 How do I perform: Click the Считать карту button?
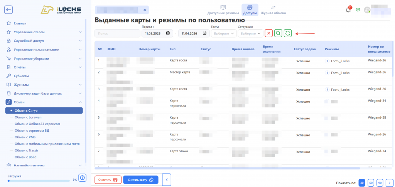pos(140,180)
